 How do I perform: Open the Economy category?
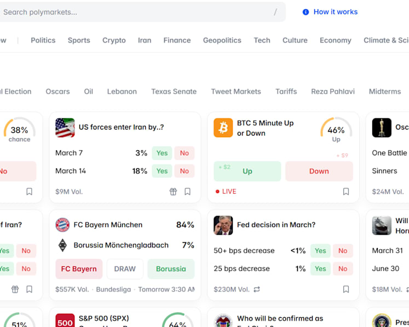pos(336,40)
